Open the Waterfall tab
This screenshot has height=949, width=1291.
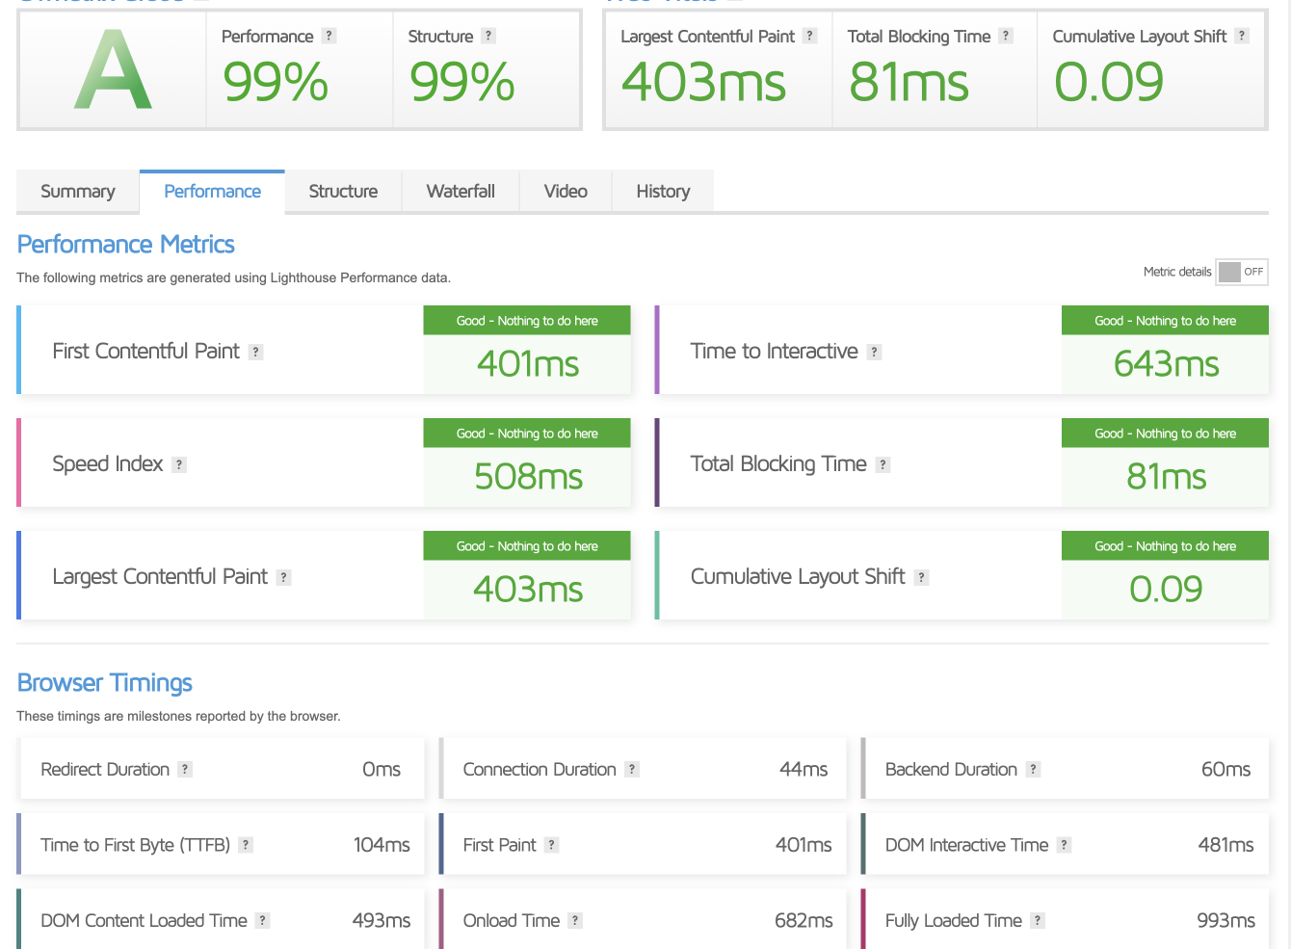(x=461, y=191)
